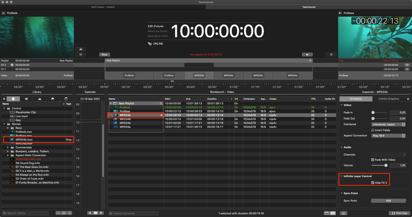The image size is (412, 217).
Task: Click the Live Input item in the library
Action: [22, 116]
